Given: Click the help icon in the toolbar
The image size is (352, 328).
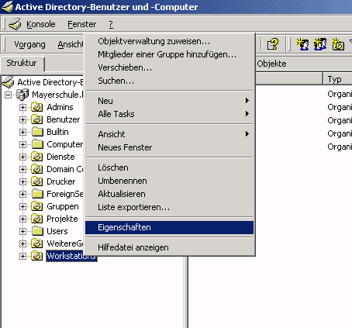Looking at the screenshot, I should pos(273,44).
